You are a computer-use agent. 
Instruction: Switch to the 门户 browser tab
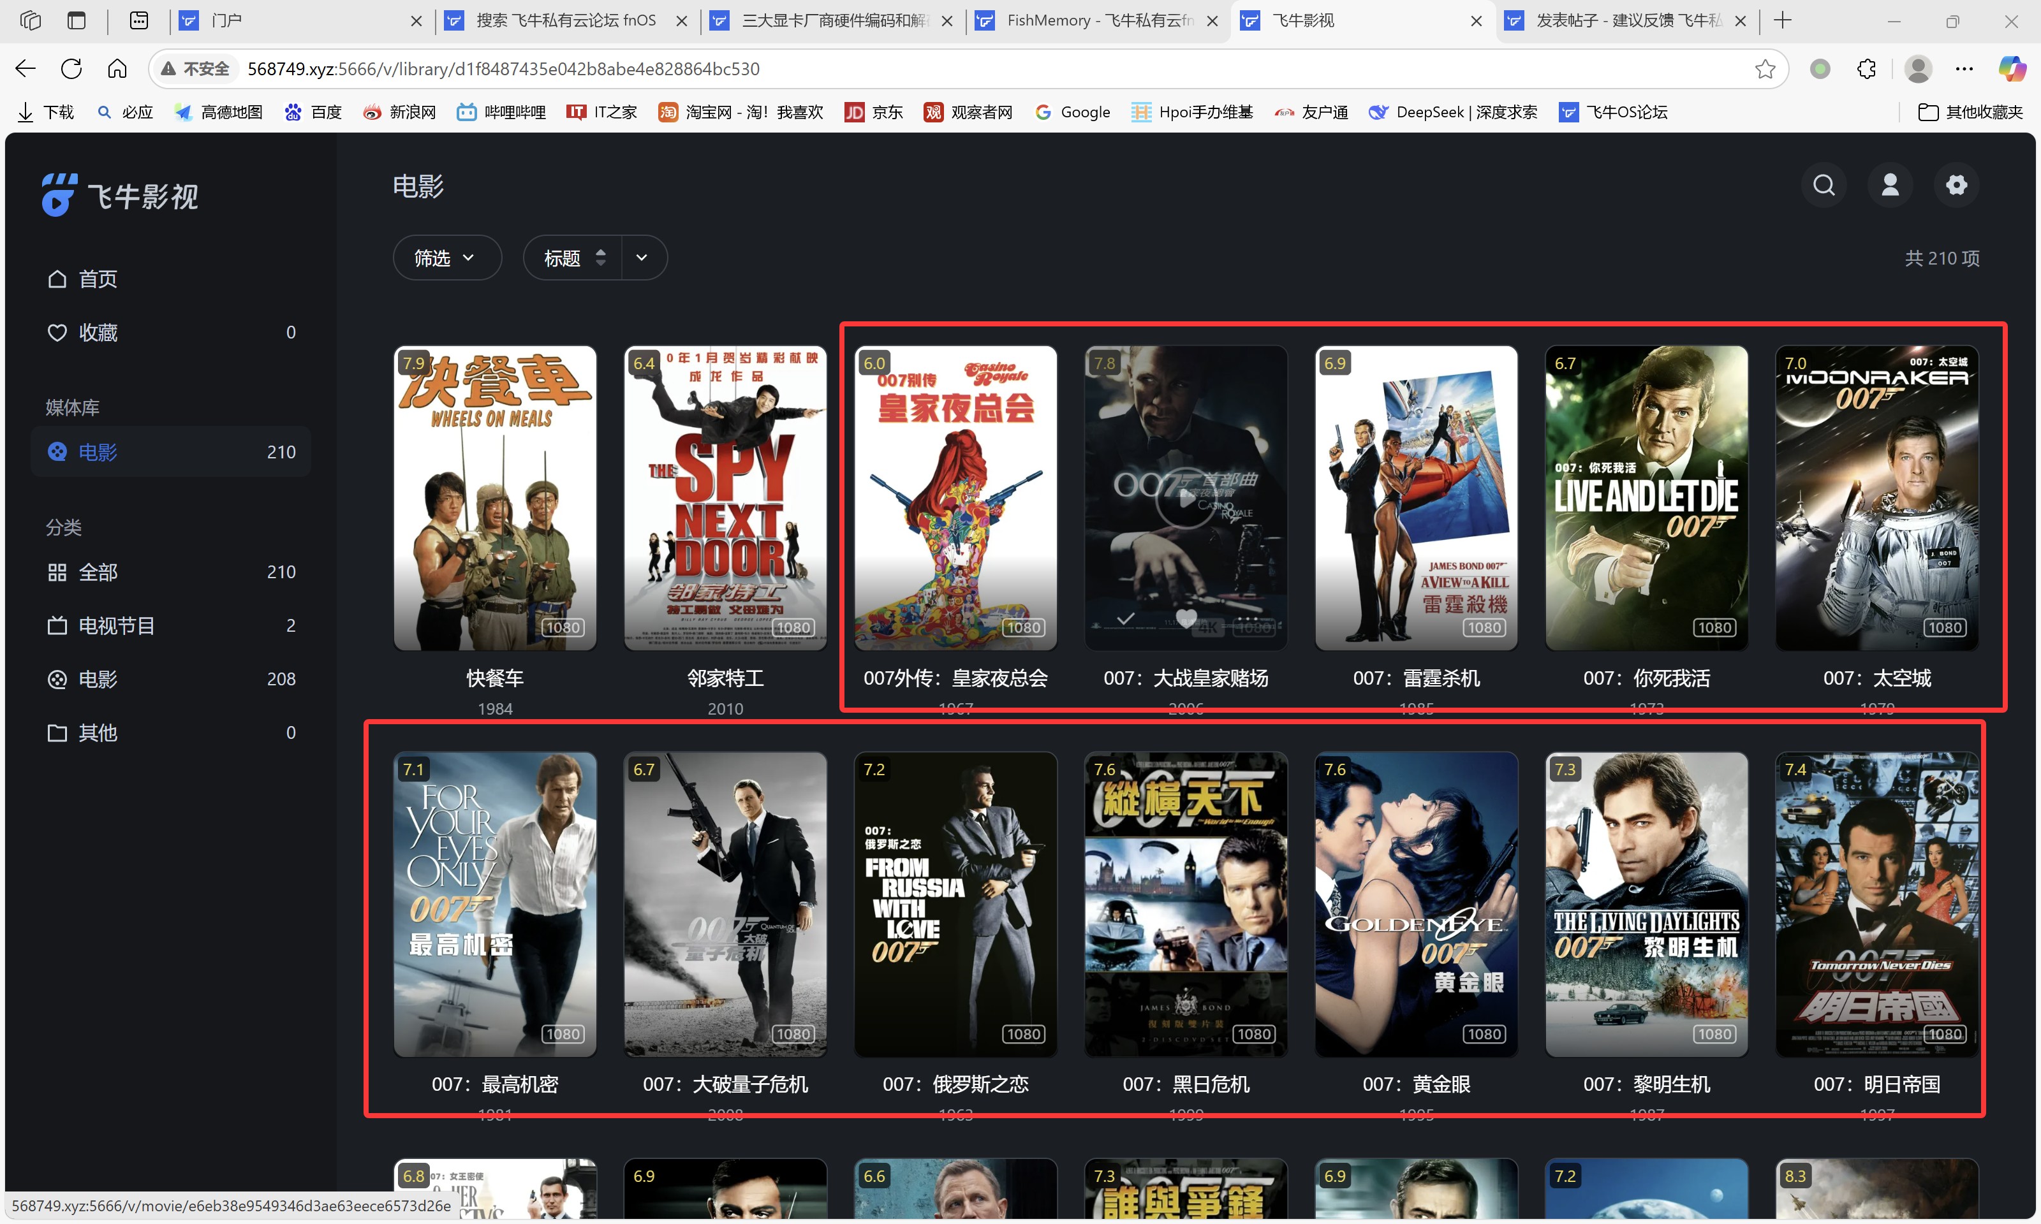[x=302, y=20]
